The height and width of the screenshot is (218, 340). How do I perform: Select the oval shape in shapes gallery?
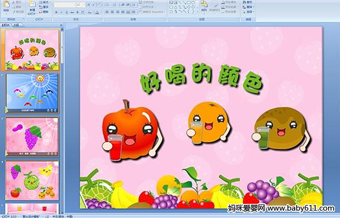click(x=193, y=3)
